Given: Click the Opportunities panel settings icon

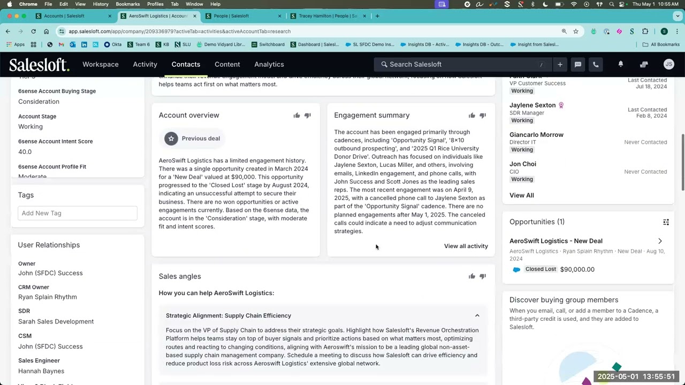Looking at the screenshot, I should [666, 222].
